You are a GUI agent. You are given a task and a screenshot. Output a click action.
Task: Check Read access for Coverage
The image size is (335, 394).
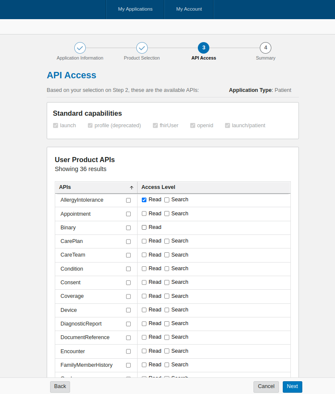(x=144, y=296)
